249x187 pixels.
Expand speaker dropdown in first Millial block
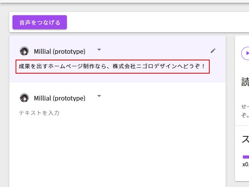pos(99,49)
